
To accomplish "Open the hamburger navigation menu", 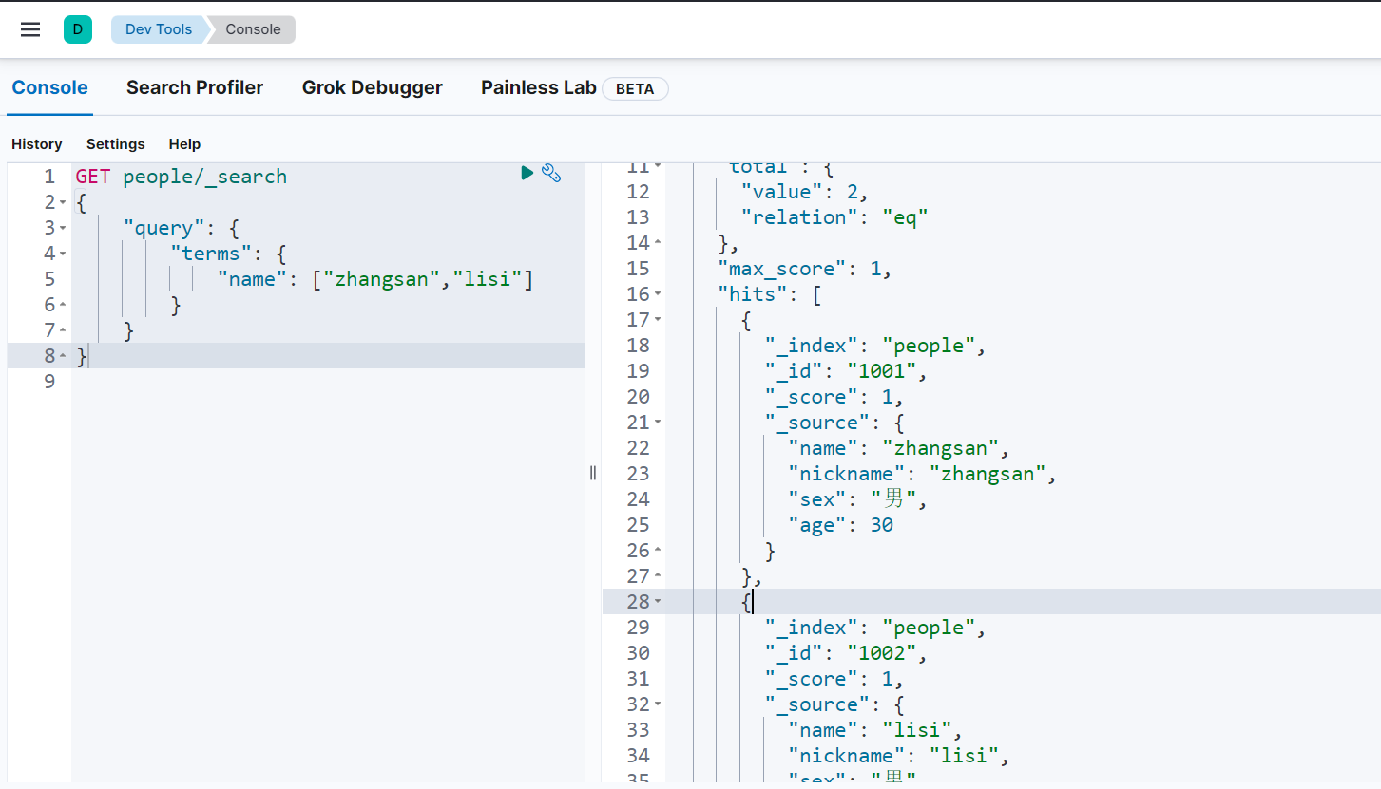I will click(30, 29).
